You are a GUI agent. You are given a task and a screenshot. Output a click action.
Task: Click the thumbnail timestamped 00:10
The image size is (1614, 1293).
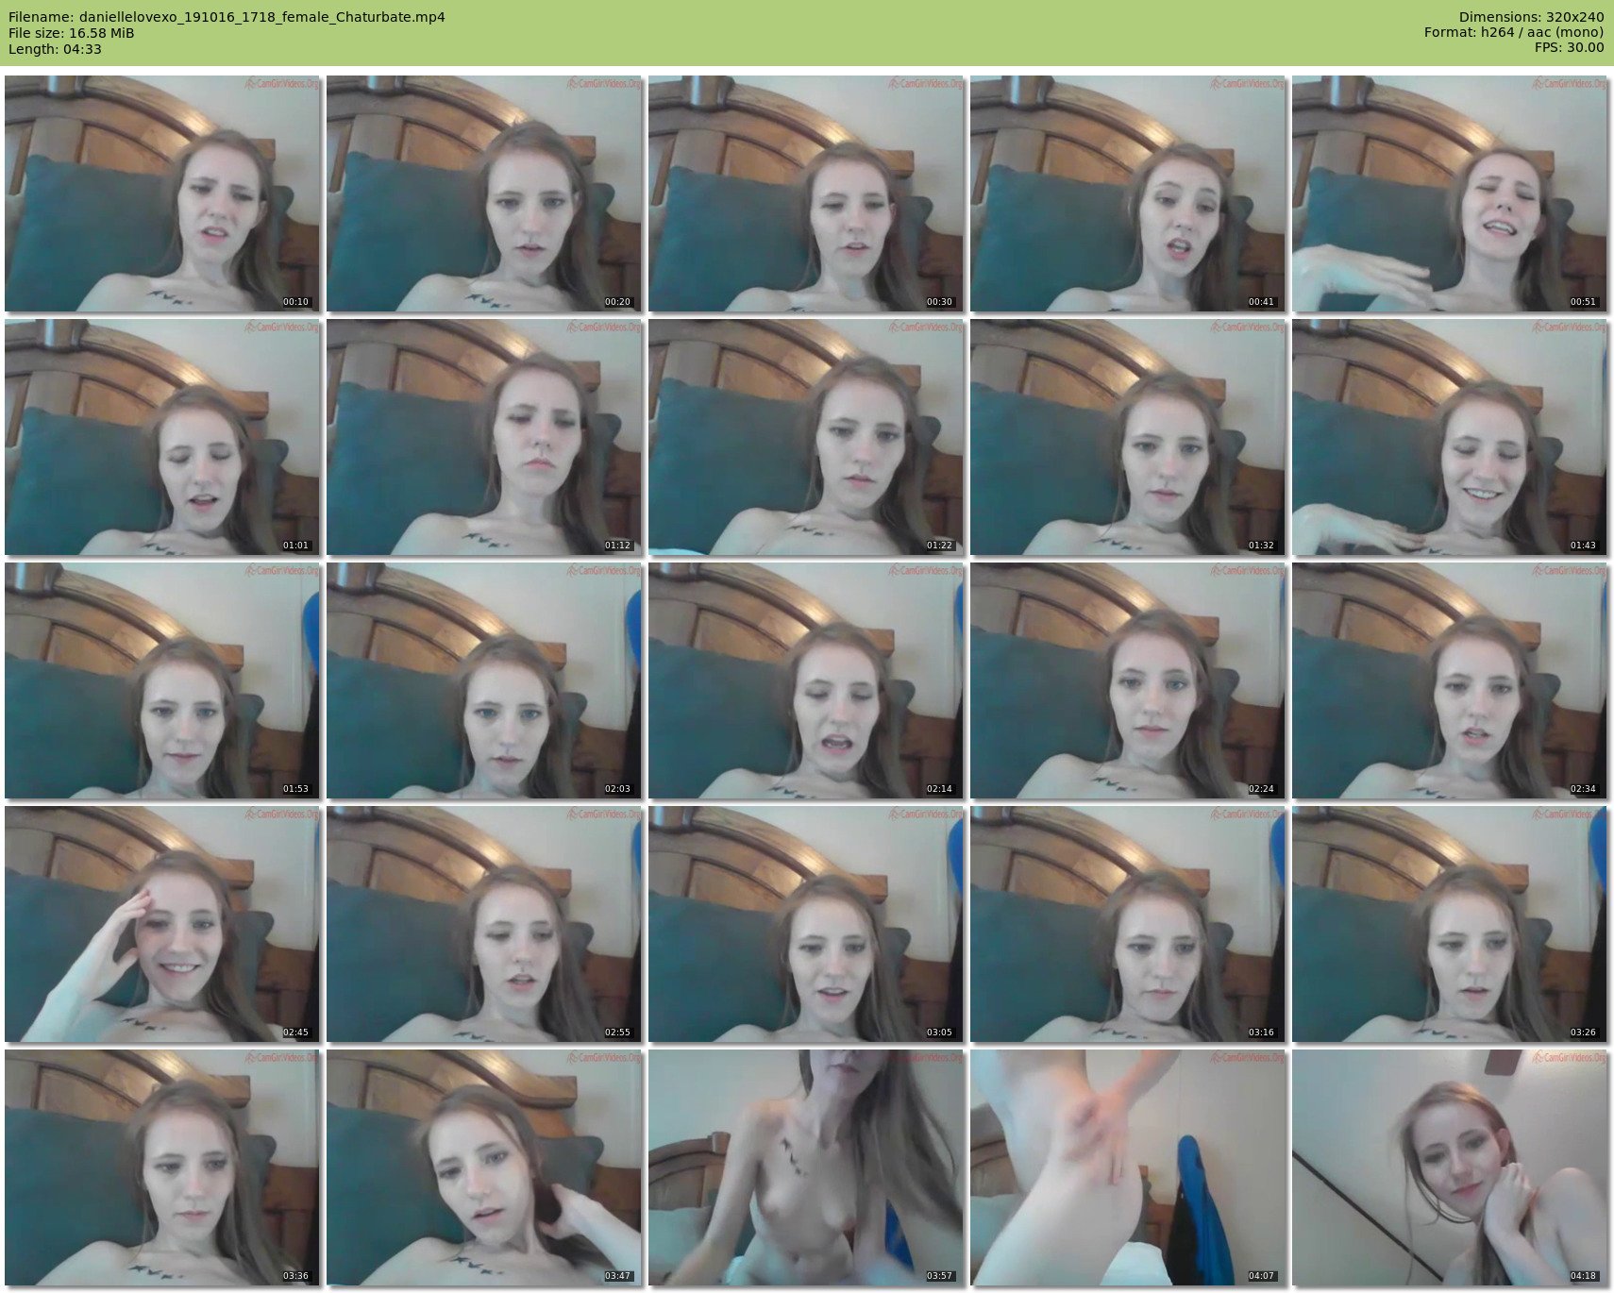162,193
